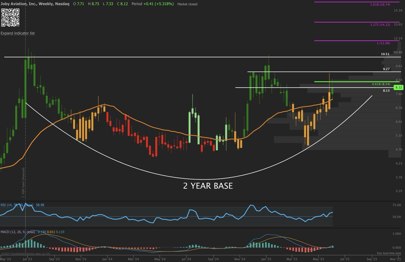405x262 pixels.
Task: Click the MACD (12, 26, 9, close) indicator label
Action: [x=18, y=232]
